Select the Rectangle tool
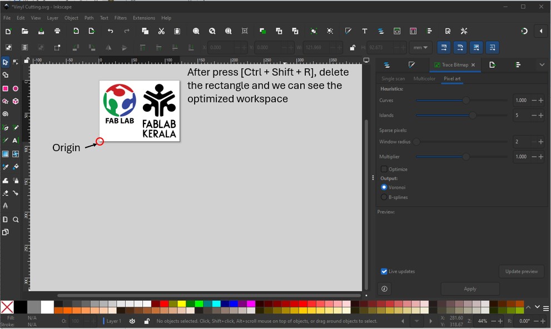This screenshot has height=329, width=551. pos(5,88)
